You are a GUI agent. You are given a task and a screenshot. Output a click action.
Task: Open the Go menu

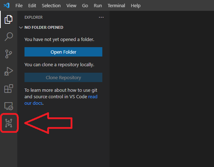(85, 6)
